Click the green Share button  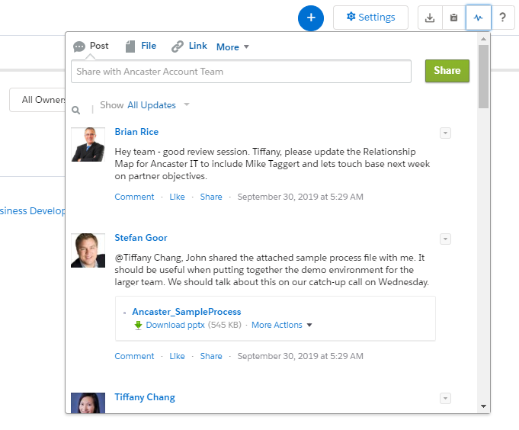coord(447,71)
